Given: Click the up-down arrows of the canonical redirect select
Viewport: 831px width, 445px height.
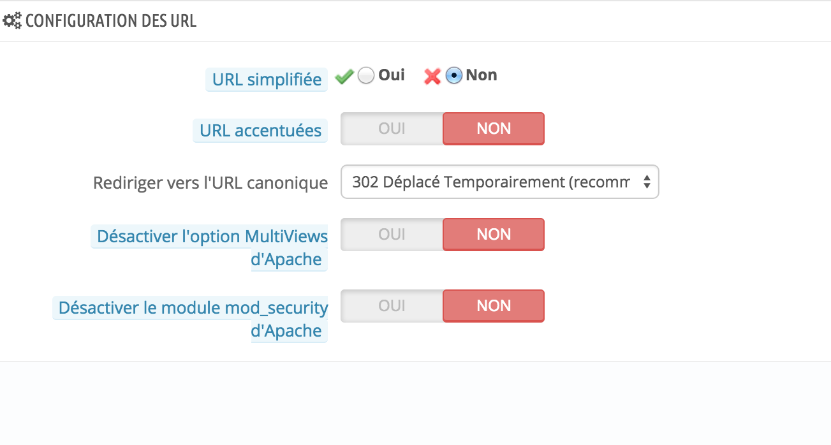Looking at the screenshot, I should (647, 182).
